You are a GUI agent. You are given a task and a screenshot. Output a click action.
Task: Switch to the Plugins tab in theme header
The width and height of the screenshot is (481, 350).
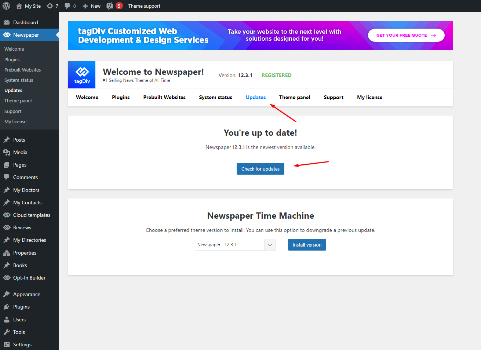[x=121, y=97]
